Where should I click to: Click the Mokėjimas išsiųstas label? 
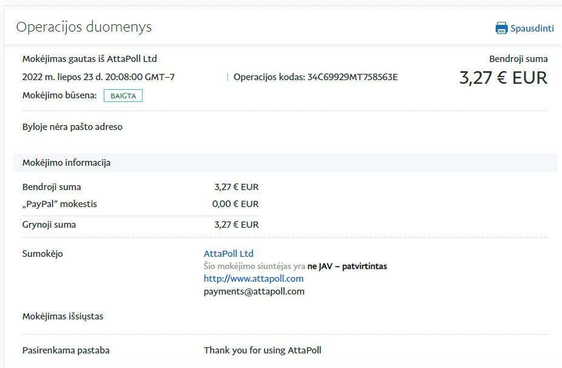(63, 316)
